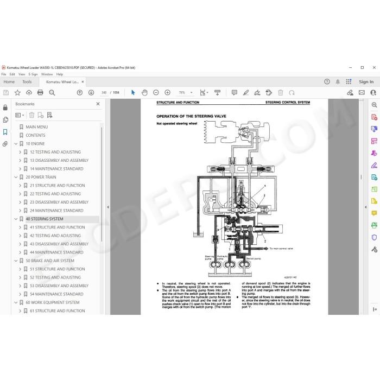380x380 pixels.
Task: Collapse the 20 POWER TRAIN bookmark
Action: pyautogui.click(x=16, y=177)
